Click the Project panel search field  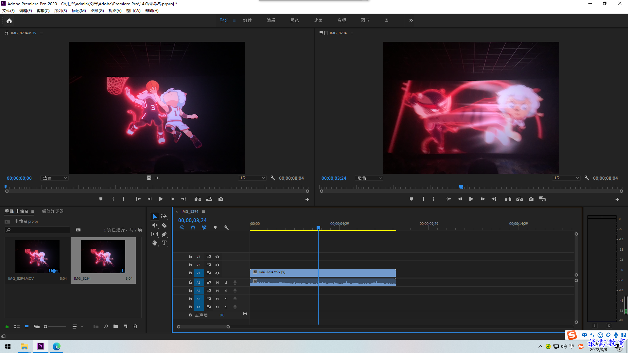click(37, 230)
